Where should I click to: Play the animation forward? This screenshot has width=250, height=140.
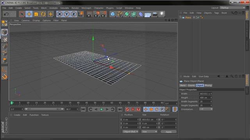[x=102, y=109]
